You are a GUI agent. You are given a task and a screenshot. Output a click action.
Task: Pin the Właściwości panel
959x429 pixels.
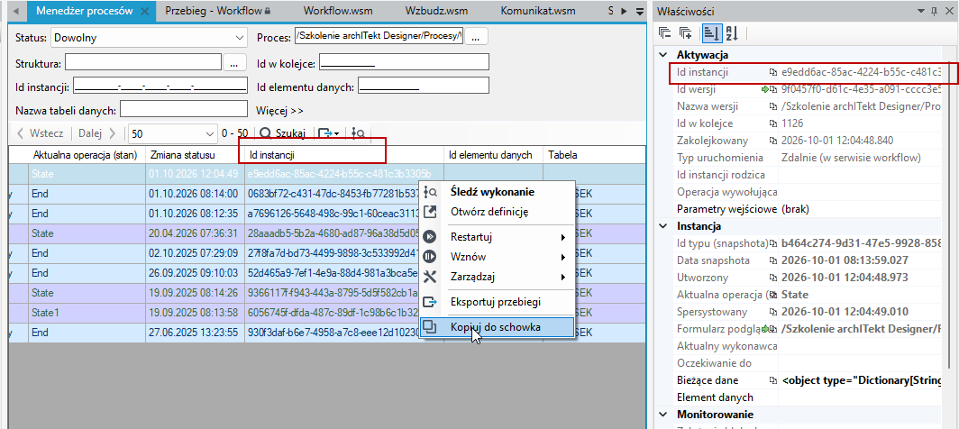[x=934, y=11]
